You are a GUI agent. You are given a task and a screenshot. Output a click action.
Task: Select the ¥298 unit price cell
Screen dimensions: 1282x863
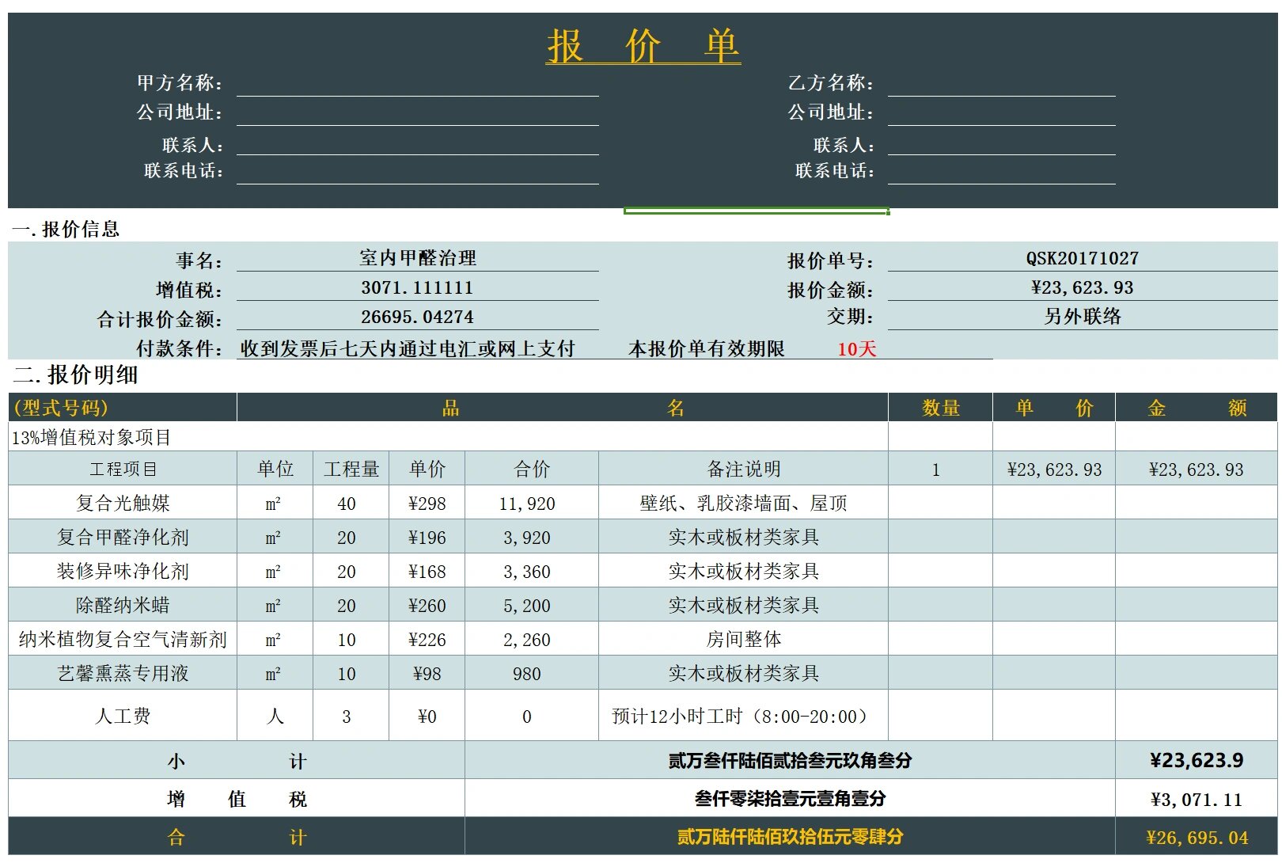pos(427,502)
